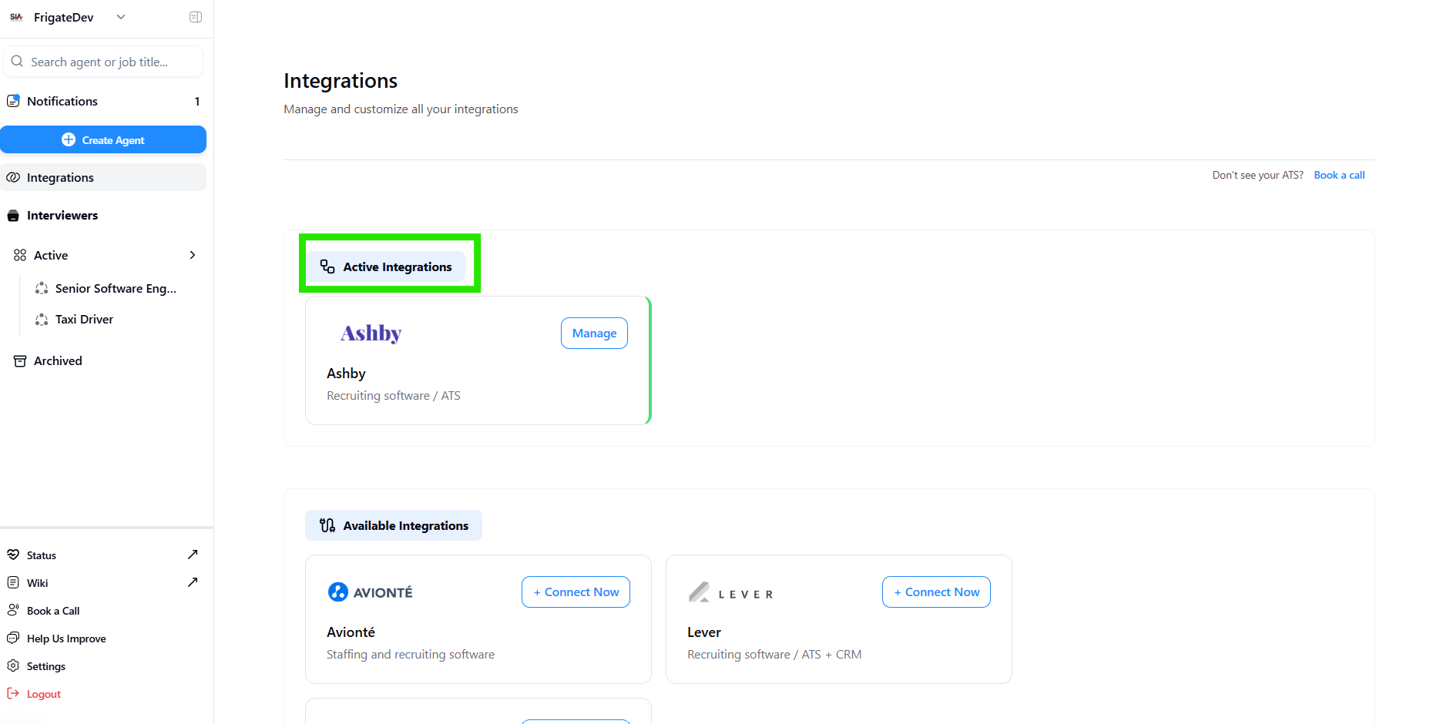Select Integrations in the sidebar

(60, 177)
